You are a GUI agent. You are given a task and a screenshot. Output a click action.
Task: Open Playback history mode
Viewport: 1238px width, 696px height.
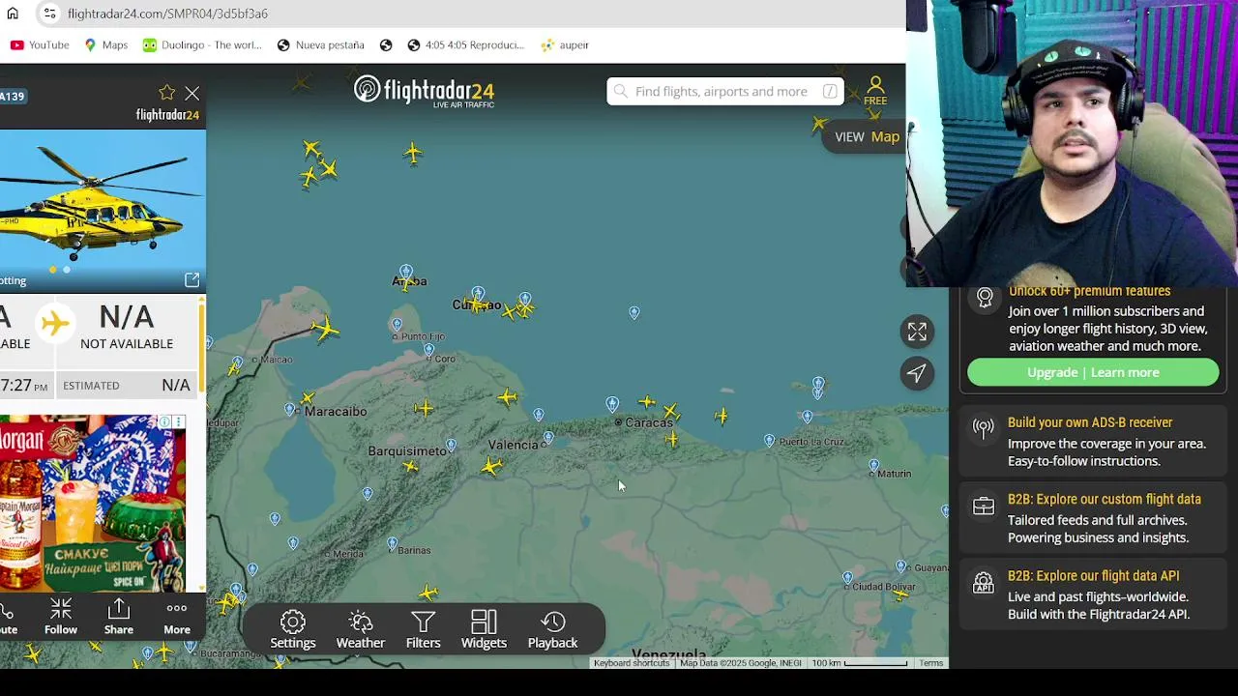552,630
